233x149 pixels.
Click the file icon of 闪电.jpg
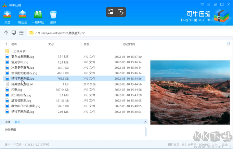click(7, 90)
